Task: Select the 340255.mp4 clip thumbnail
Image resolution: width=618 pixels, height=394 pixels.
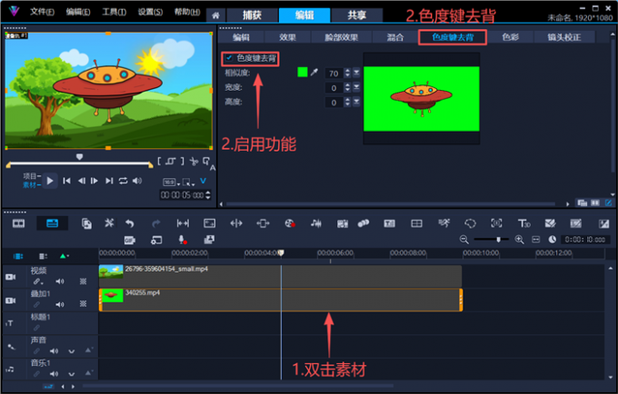Action: (113, 296)
